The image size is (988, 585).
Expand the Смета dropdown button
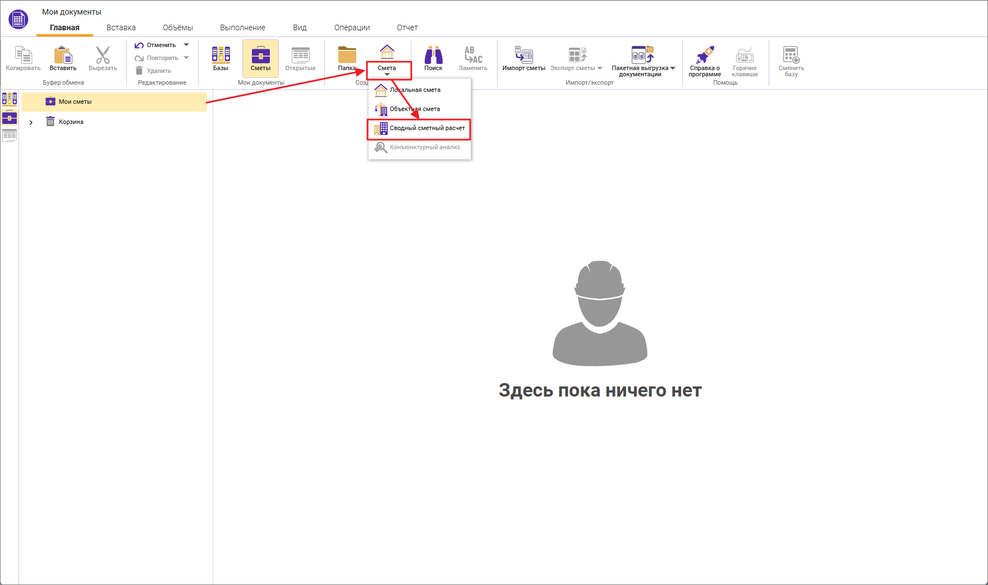pos(387,70)
